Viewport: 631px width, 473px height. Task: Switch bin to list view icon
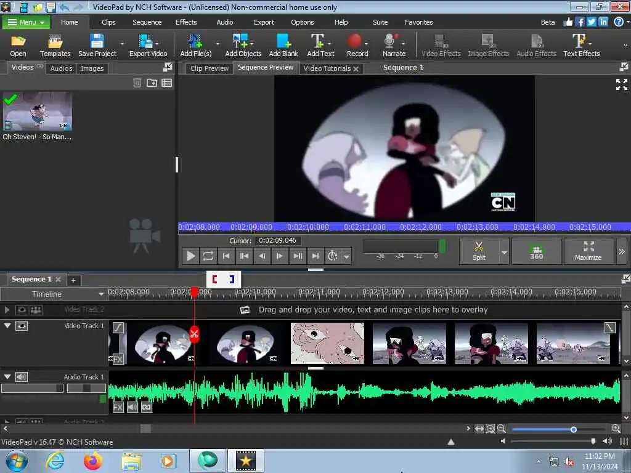[x=166, y=83]
